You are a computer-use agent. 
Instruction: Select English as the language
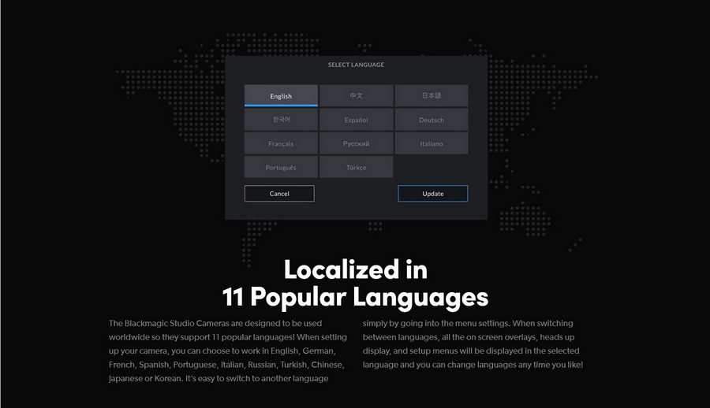[x=281, y=95]
